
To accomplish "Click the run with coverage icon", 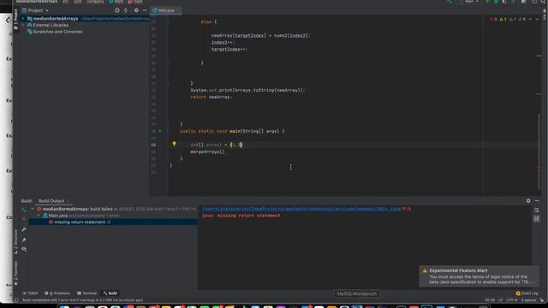I will coord(504,2).
